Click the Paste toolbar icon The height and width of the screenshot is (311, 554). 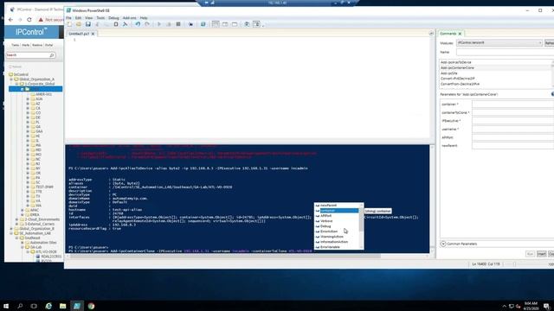pos(116,24)
